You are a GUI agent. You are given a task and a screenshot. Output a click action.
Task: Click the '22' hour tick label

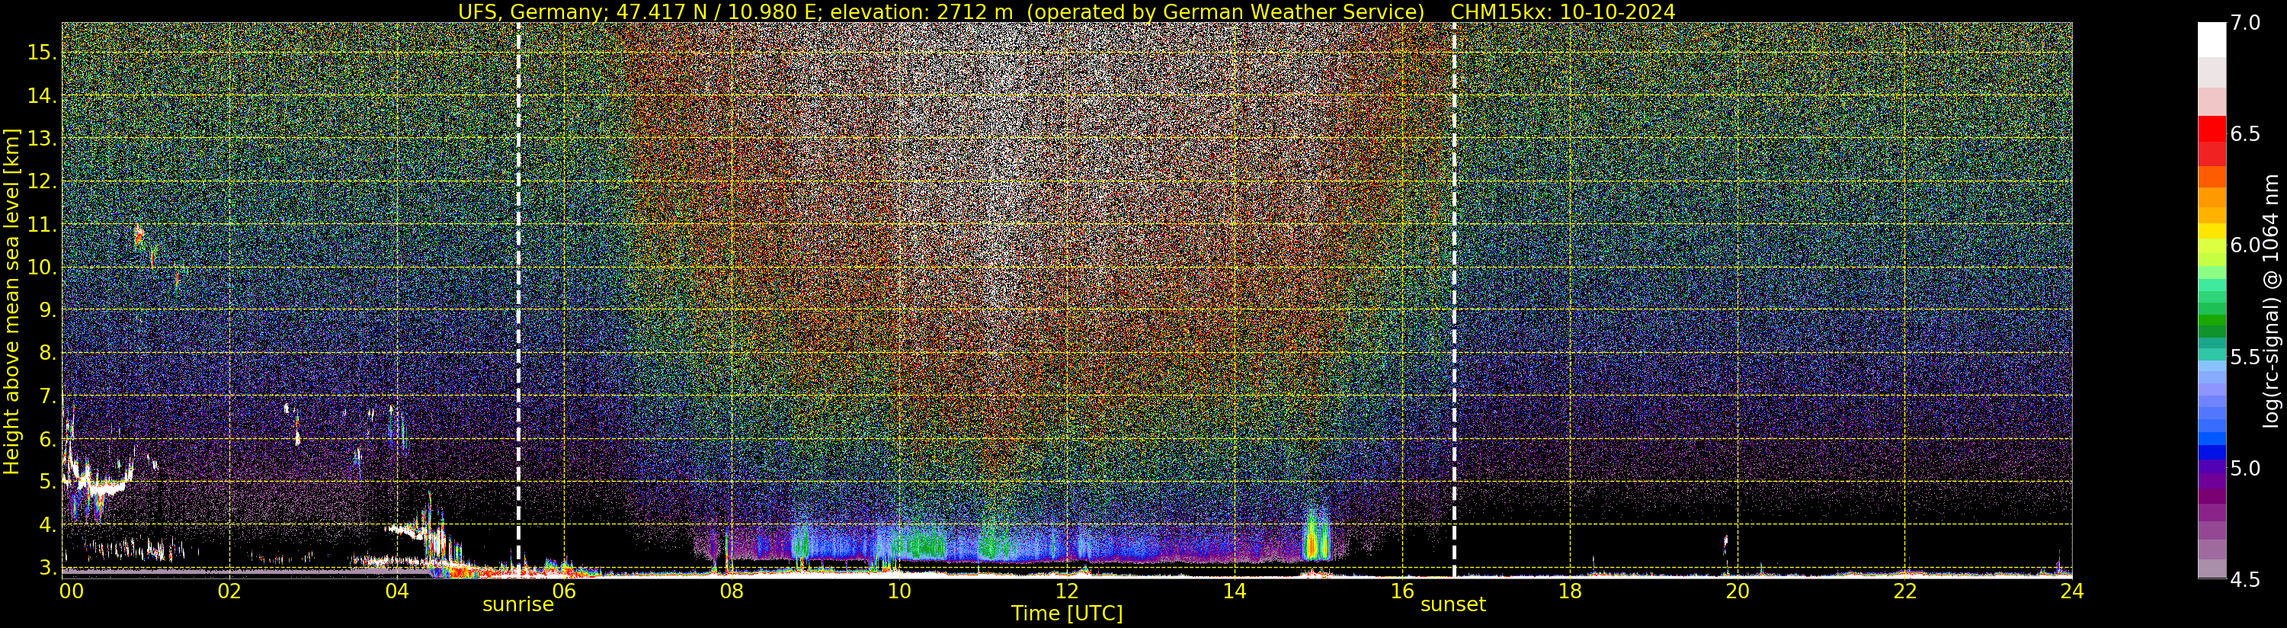tap(1904, 591)
